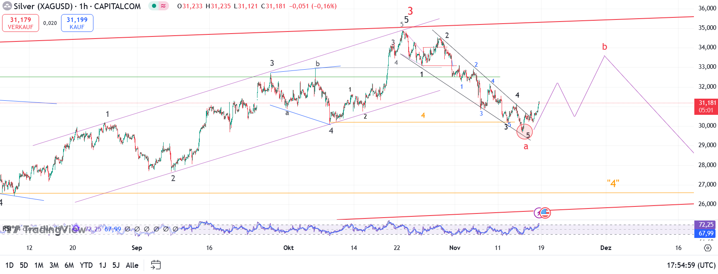Click the Sep date label on time axis
The image size is (718, 274).
[137, 248]
